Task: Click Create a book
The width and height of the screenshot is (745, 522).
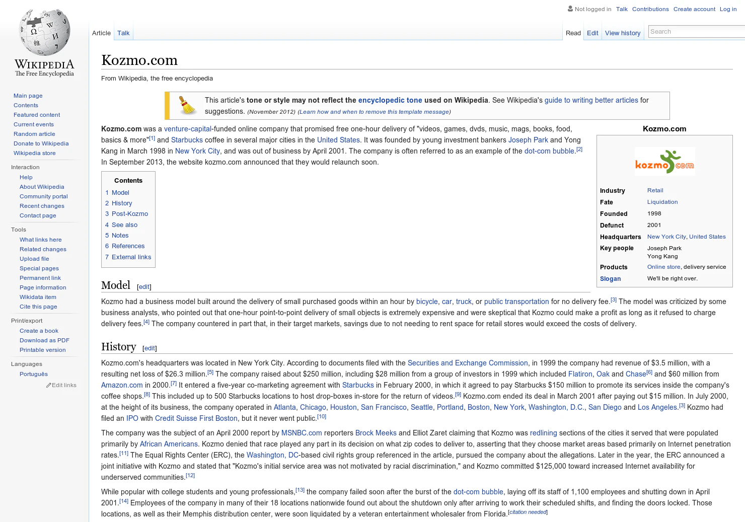Action: point(39,331)
